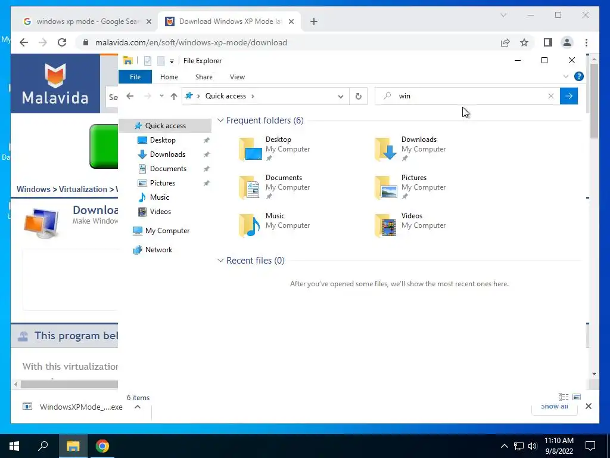This screenshot has height=458, width=610.
Task: Select Network in the navigation pane
Action: (x=158, y=250)
